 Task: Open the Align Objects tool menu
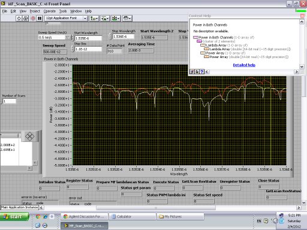[94, 19]
